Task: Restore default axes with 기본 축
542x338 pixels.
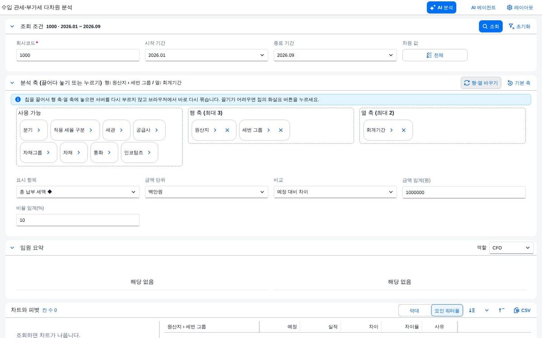Action: pyautogui.click(x=519, y=83)
